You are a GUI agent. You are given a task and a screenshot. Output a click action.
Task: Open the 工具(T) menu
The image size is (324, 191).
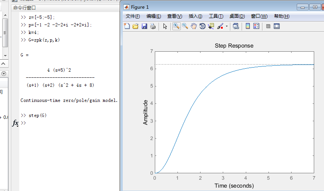coord(216,16)
